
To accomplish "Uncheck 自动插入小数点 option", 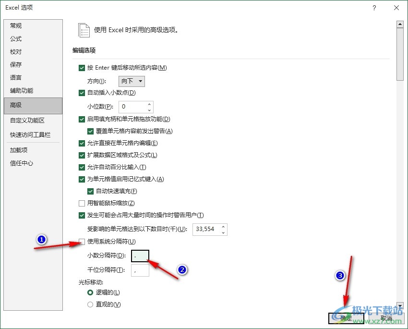I will click(82, 93).
